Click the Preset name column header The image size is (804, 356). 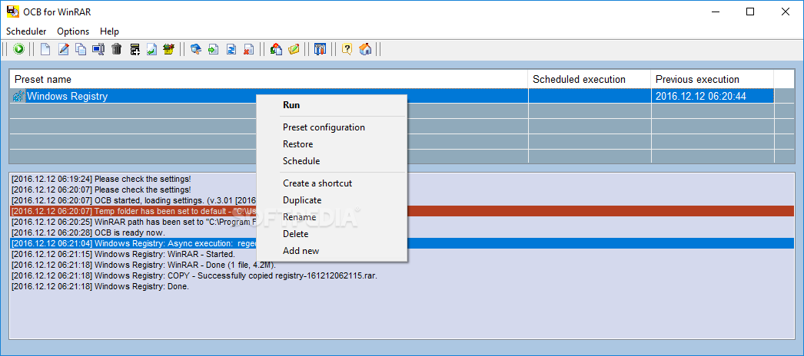pyautogui.click(x=269, y=79)
